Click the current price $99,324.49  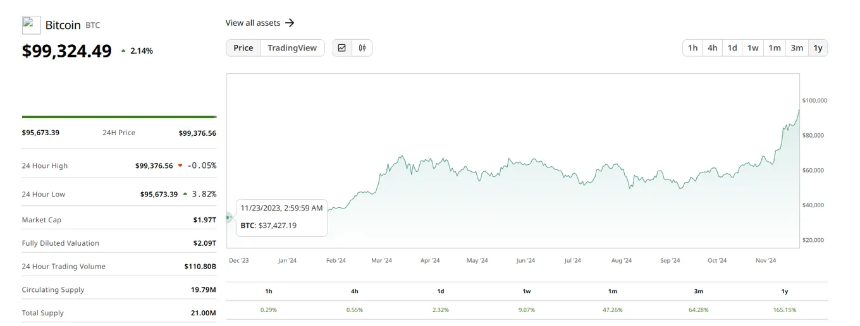pyautogui.click(x=67, y=51)
